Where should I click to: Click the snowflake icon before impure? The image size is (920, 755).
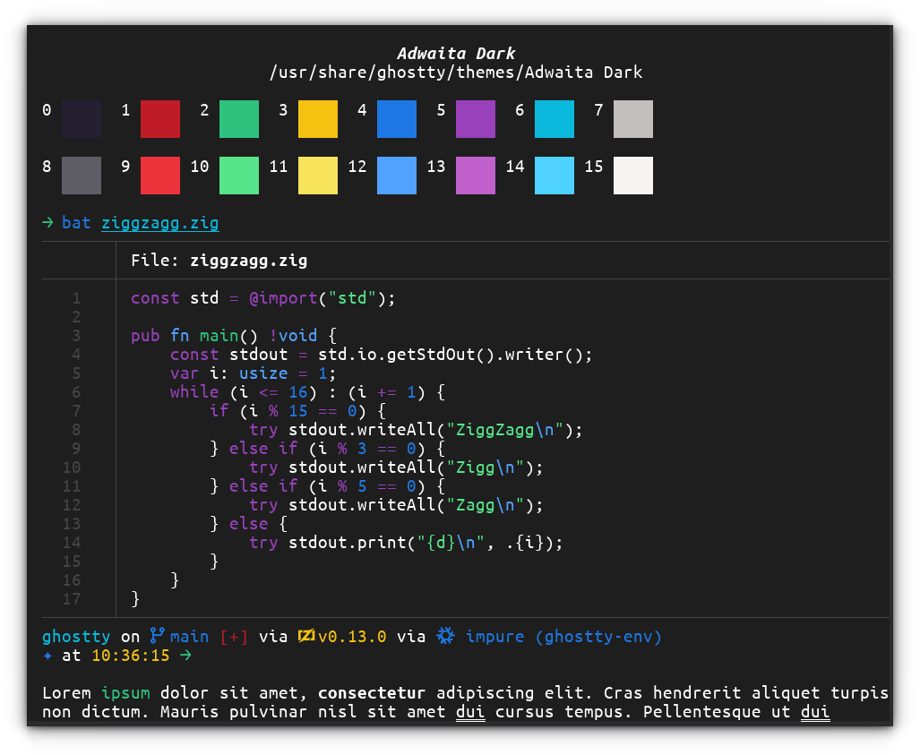445,636
